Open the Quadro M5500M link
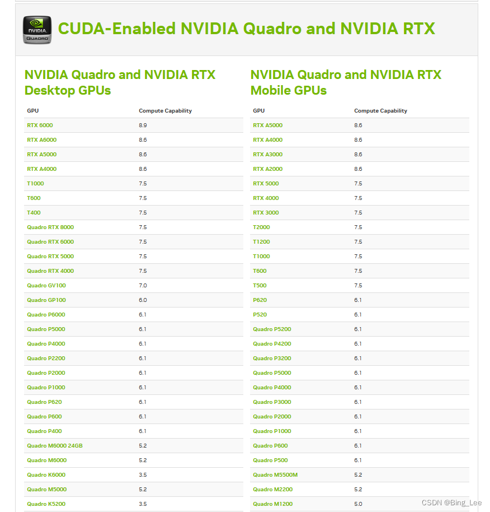 pyautogui.click(x=275, y=475)
